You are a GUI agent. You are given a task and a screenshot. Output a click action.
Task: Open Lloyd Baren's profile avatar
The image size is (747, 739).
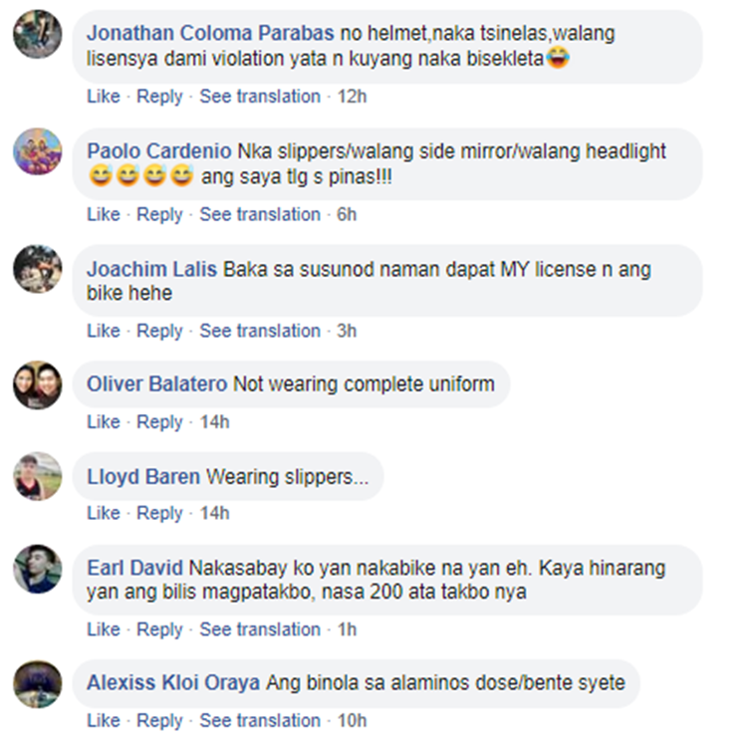pyautogui.click(x=37, y=476)
